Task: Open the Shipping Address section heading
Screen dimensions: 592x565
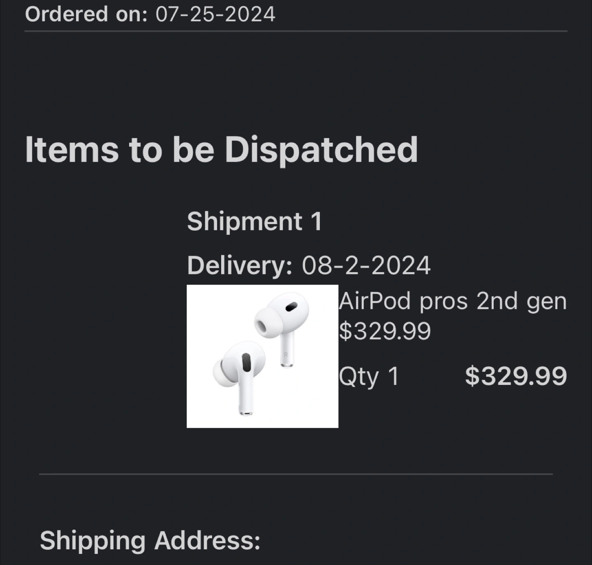Action: 150,540
